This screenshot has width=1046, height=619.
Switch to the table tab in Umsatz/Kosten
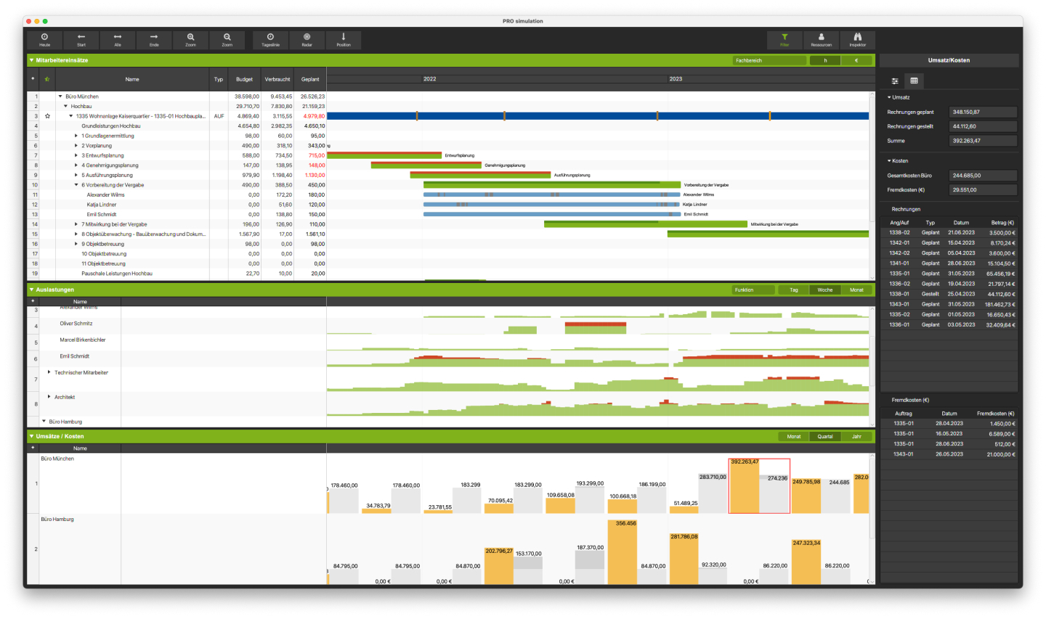[x=914, y=81]
